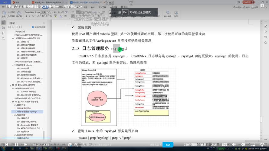Collapse the 第21章 日志管理 chapter node
This screenshot has height=151, width=269.
pos(11,102)
